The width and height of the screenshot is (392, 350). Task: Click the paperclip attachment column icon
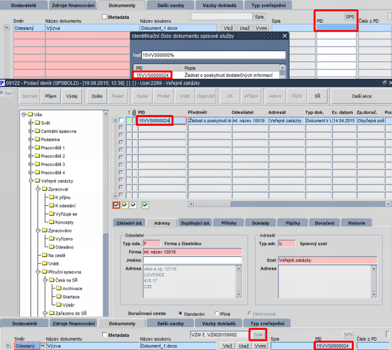click(134, 113)
